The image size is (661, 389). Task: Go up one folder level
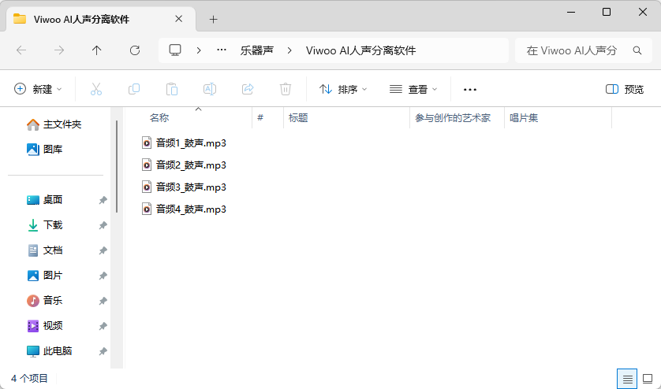click(x=96, y=50)
